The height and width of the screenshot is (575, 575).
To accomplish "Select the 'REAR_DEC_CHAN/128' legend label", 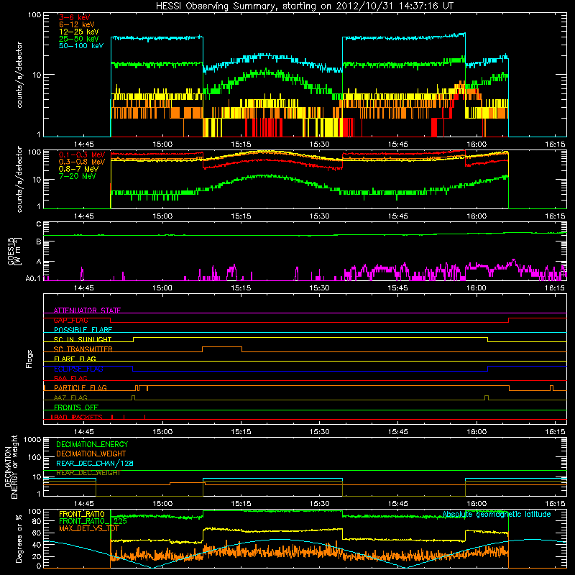I will (95, 463).
